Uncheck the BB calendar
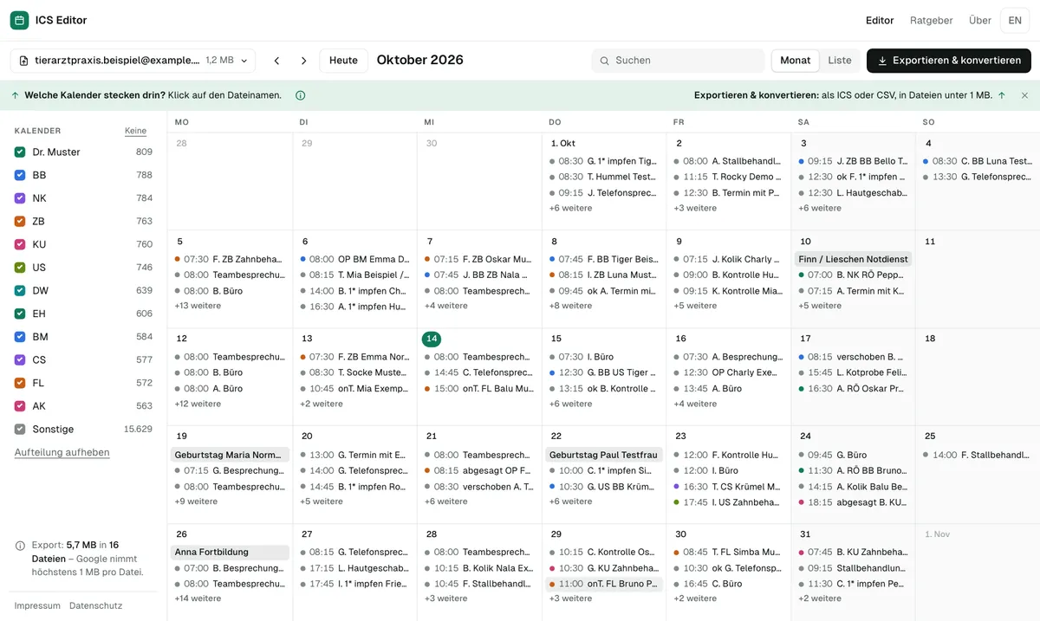This screenshot has width=1040, height=621. 20,175
